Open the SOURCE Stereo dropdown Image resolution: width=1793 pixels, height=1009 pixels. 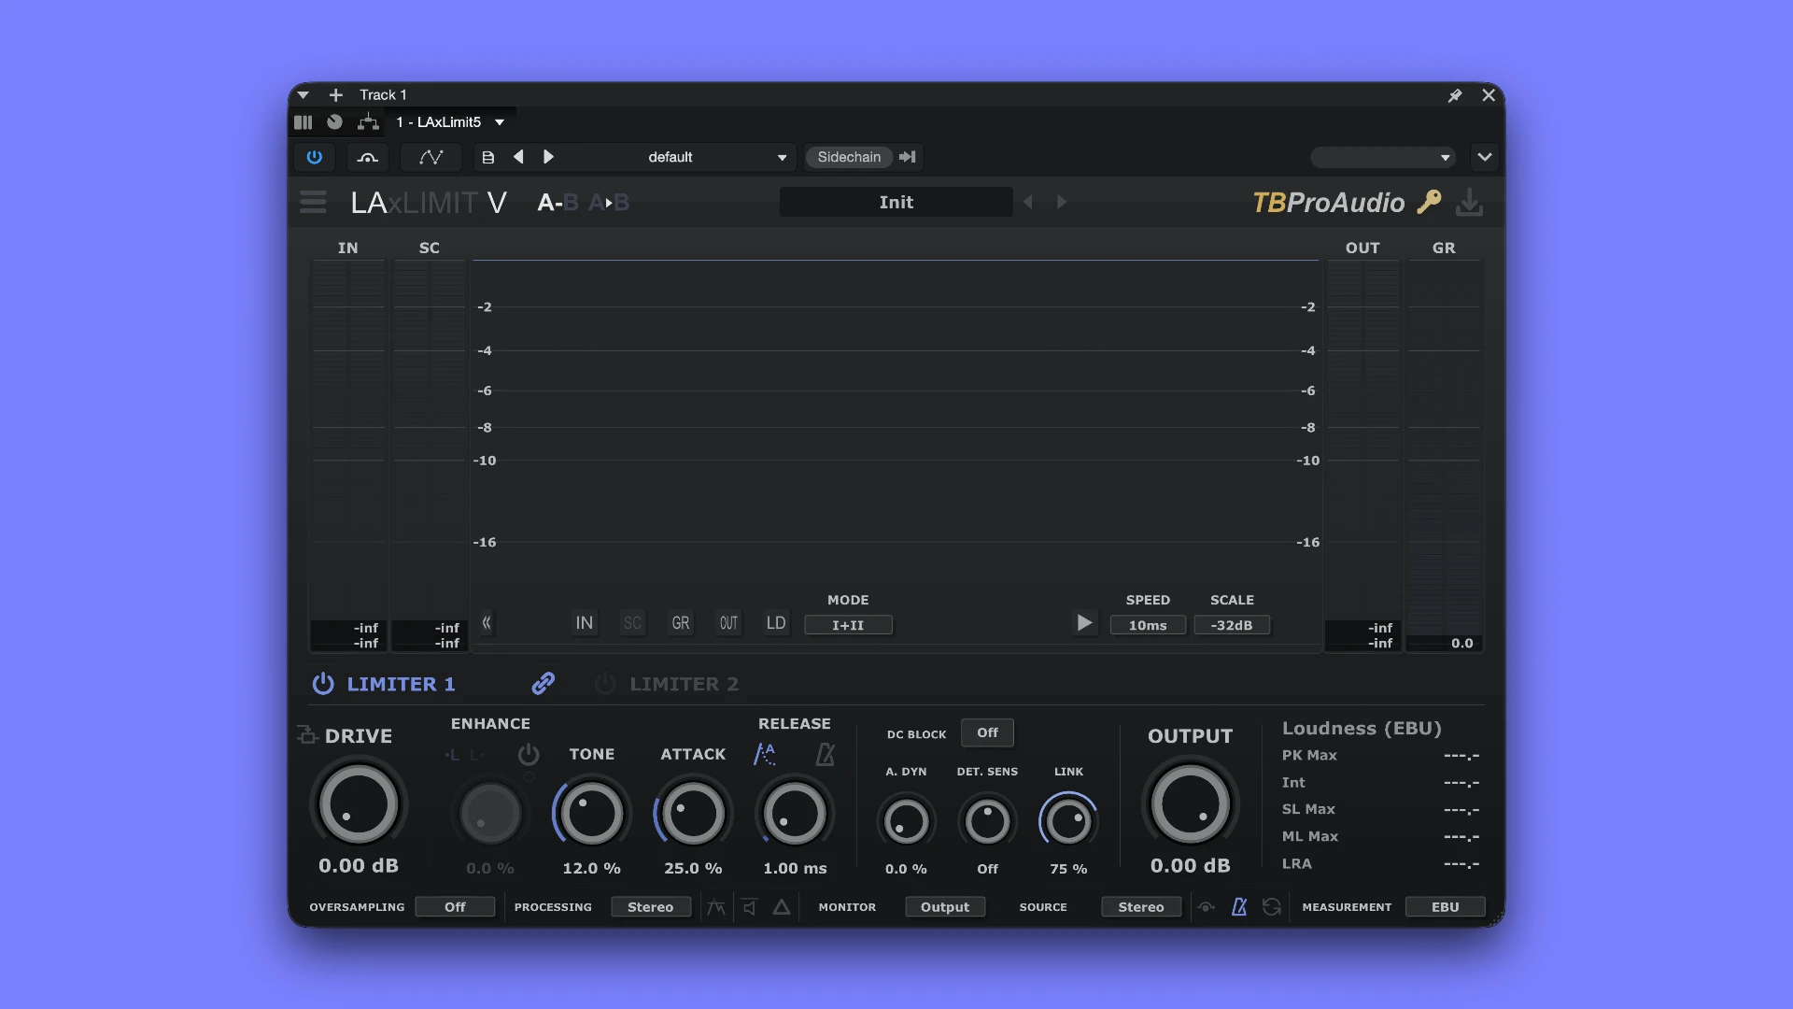tap(1141, 907)
